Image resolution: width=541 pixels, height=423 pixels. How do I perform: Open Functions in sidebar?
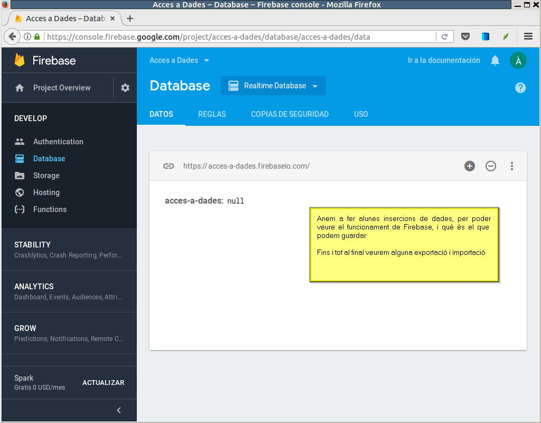point(50,209)
